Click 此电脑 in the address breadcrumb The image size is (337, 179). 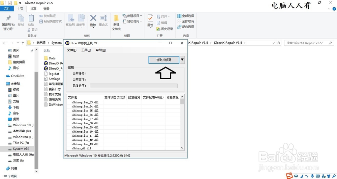(41, 43)
